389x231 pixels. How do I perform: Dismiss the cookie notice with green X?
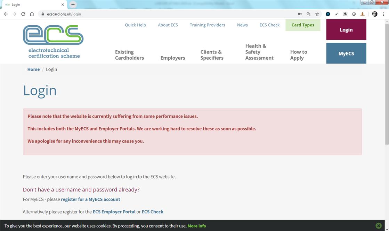378,225
